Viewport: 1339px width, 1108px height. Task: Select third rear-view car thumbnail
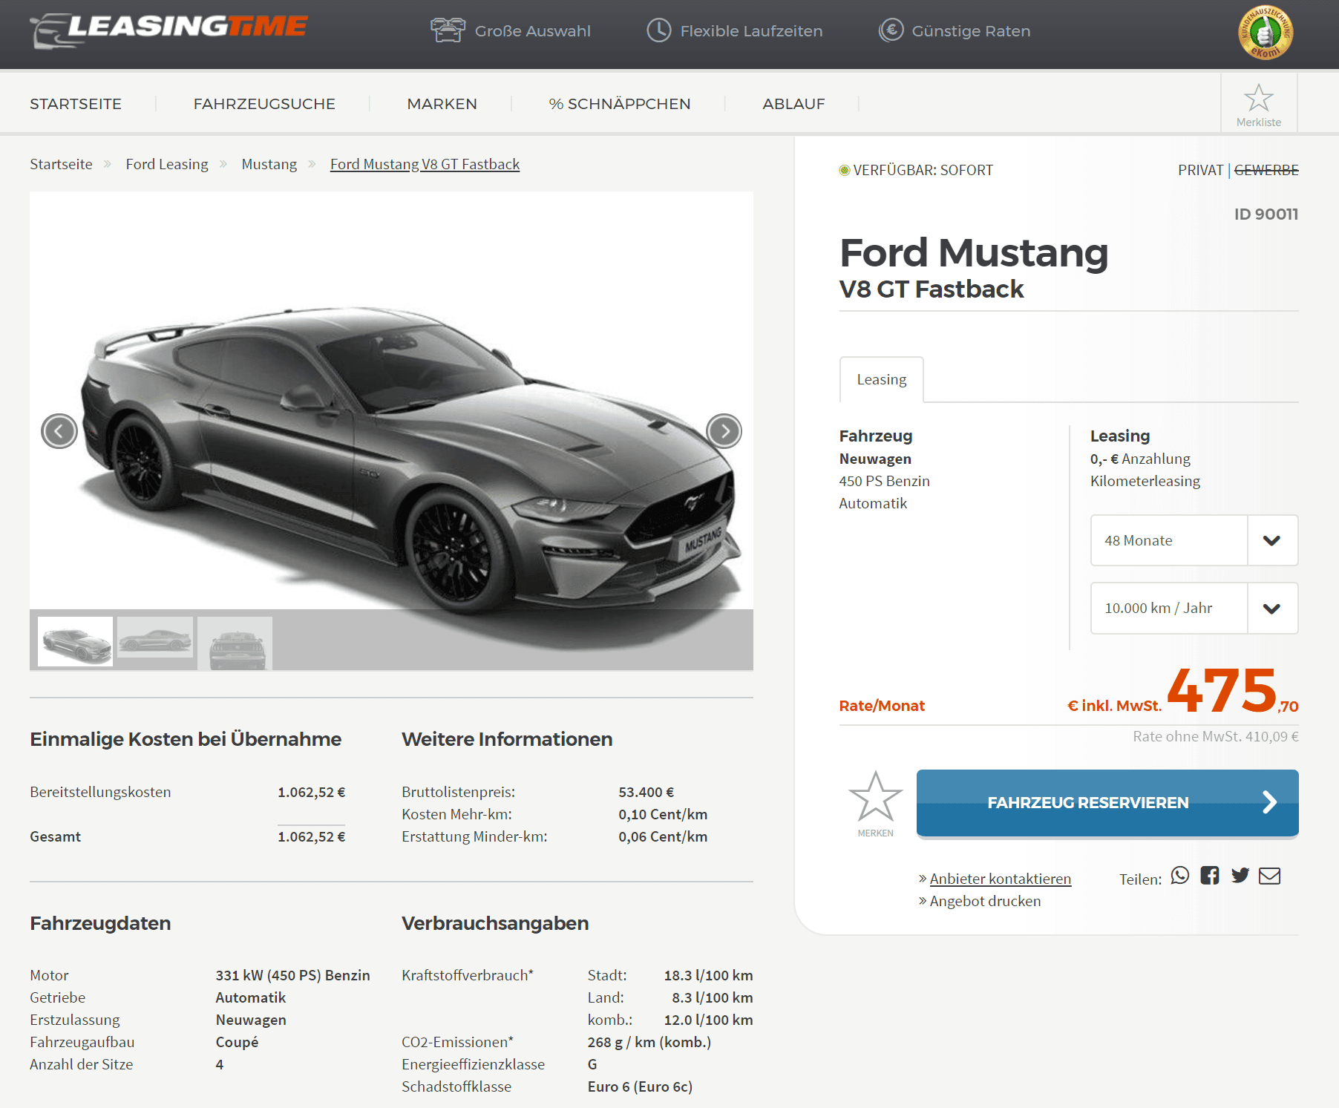click(235, 643)
